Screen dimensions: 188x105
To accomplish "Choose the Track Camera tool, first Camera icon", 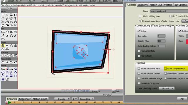I will 3,56.
